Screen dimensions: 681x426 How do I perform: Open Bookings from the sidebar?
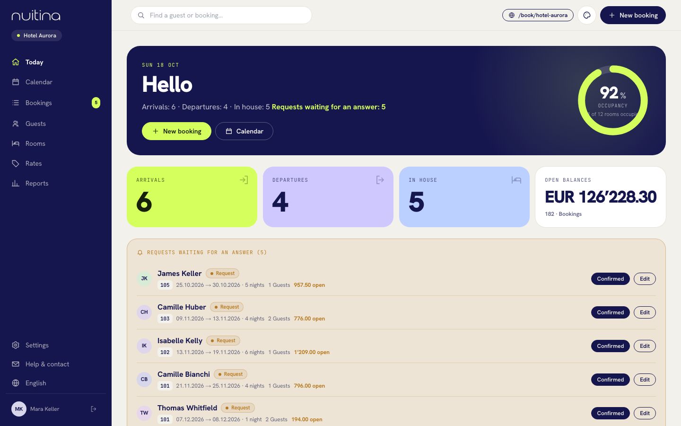tap(56, 103)
